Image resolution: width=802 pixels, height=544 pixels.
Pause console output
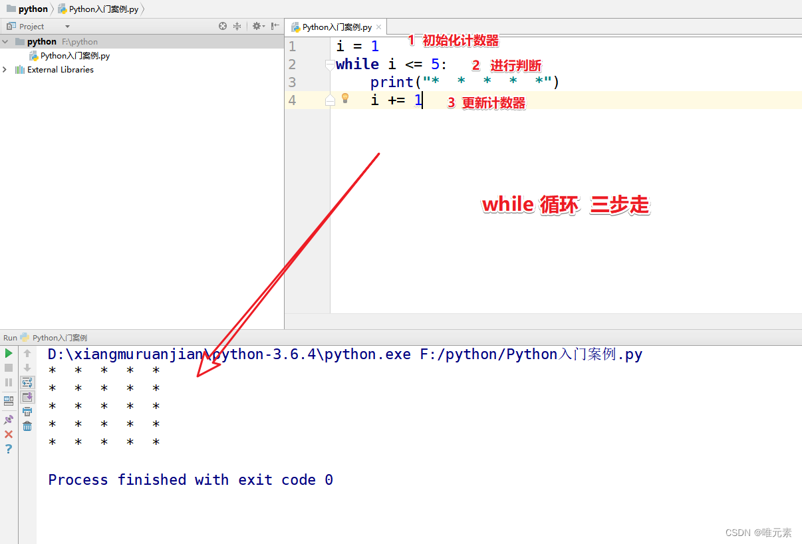(8, 381)
